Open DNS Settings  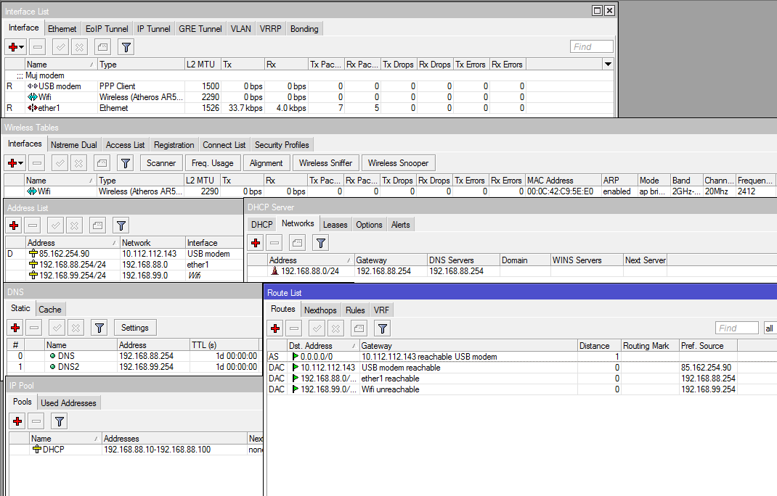coord(135,328)
